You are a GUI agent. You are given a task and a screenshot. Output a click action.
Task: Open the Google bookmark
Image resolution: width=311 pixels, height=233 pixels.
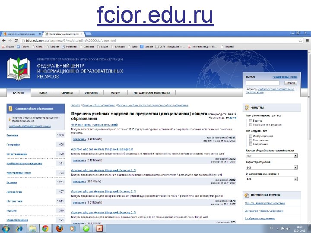[147, 47]
